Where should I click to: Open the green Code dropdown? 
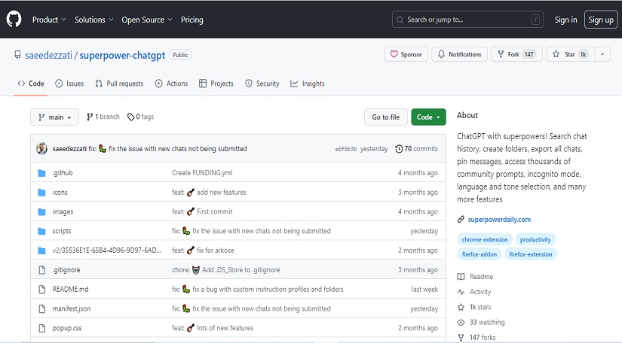pos(428,117)
